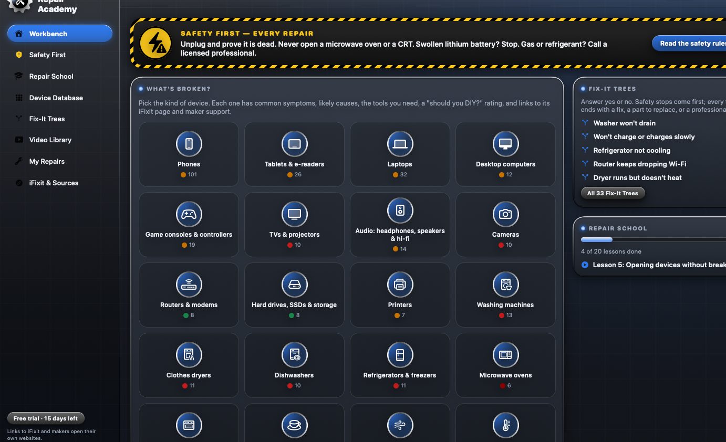Open the All 33 Fix-It Trees button
The width and height of the screenshot is (726, 442).
click(613, 193)
